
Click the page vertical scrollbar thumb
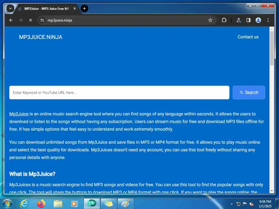272,48
